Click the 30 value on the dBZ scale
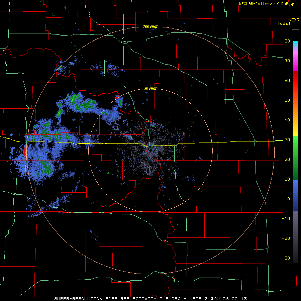 (x=287, y=140)
